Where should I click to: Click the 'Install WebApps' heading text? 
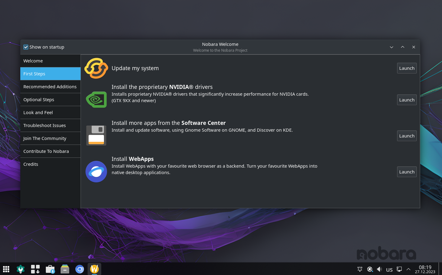pos(133,159)
